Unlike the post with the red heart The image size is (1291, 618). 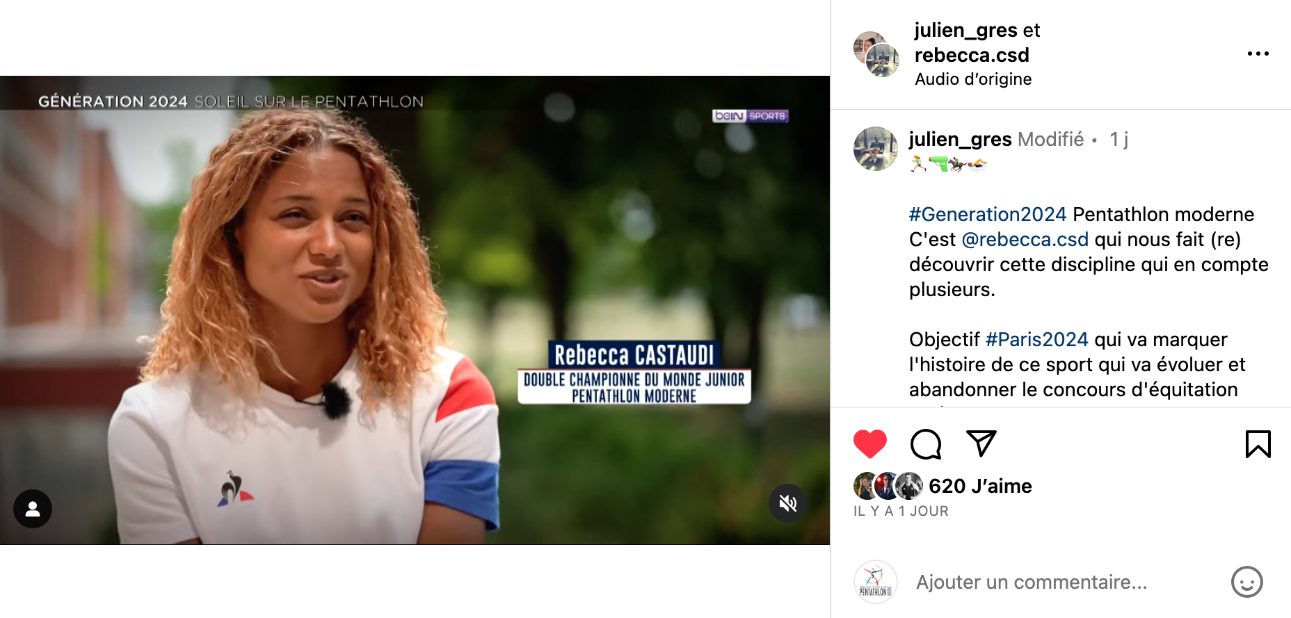point(869,444)
